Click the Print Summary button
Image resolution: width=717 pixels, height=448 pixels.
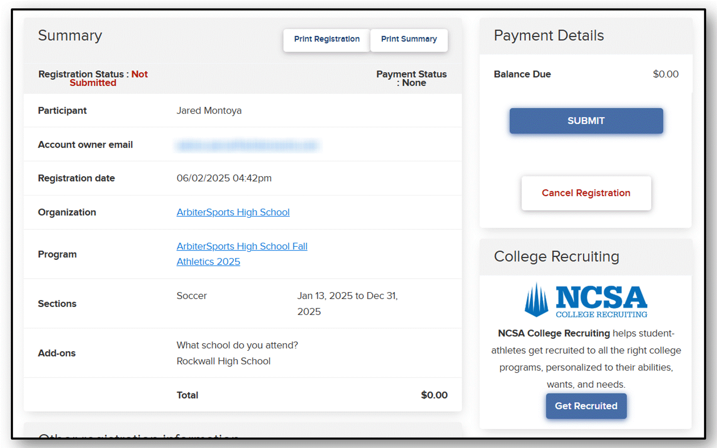409,40
